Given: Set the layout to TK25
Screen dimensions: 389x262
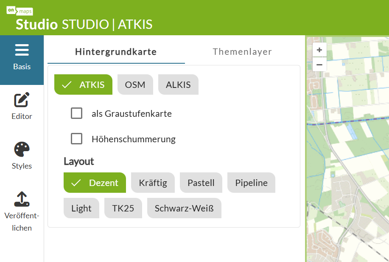Looking at the screenshot, I should point(123,208).
